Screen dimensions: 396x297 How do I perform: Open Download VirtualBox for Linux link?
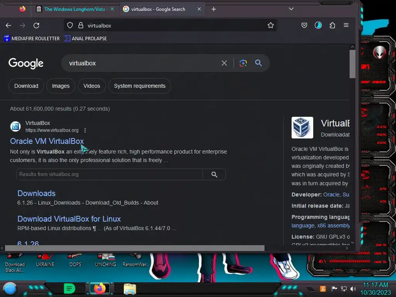69,219
